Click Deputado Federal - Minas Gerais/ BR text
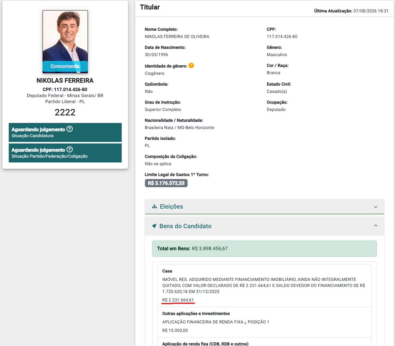The image size is (395, 346). coord(65,96)
